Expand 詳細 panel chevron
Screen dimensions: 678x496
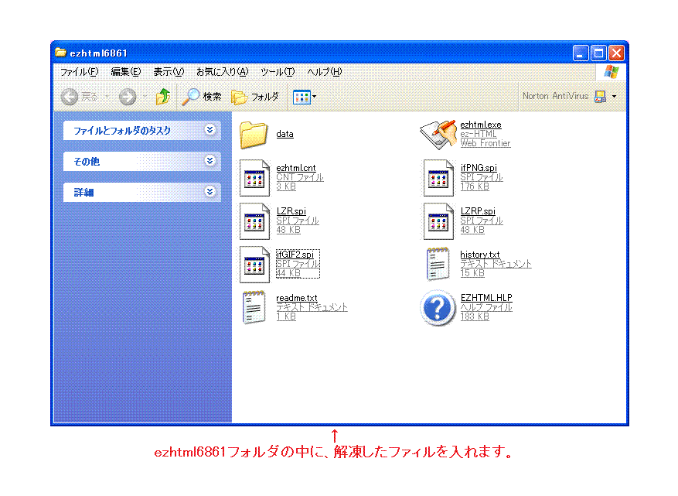[x=210, y=192]
